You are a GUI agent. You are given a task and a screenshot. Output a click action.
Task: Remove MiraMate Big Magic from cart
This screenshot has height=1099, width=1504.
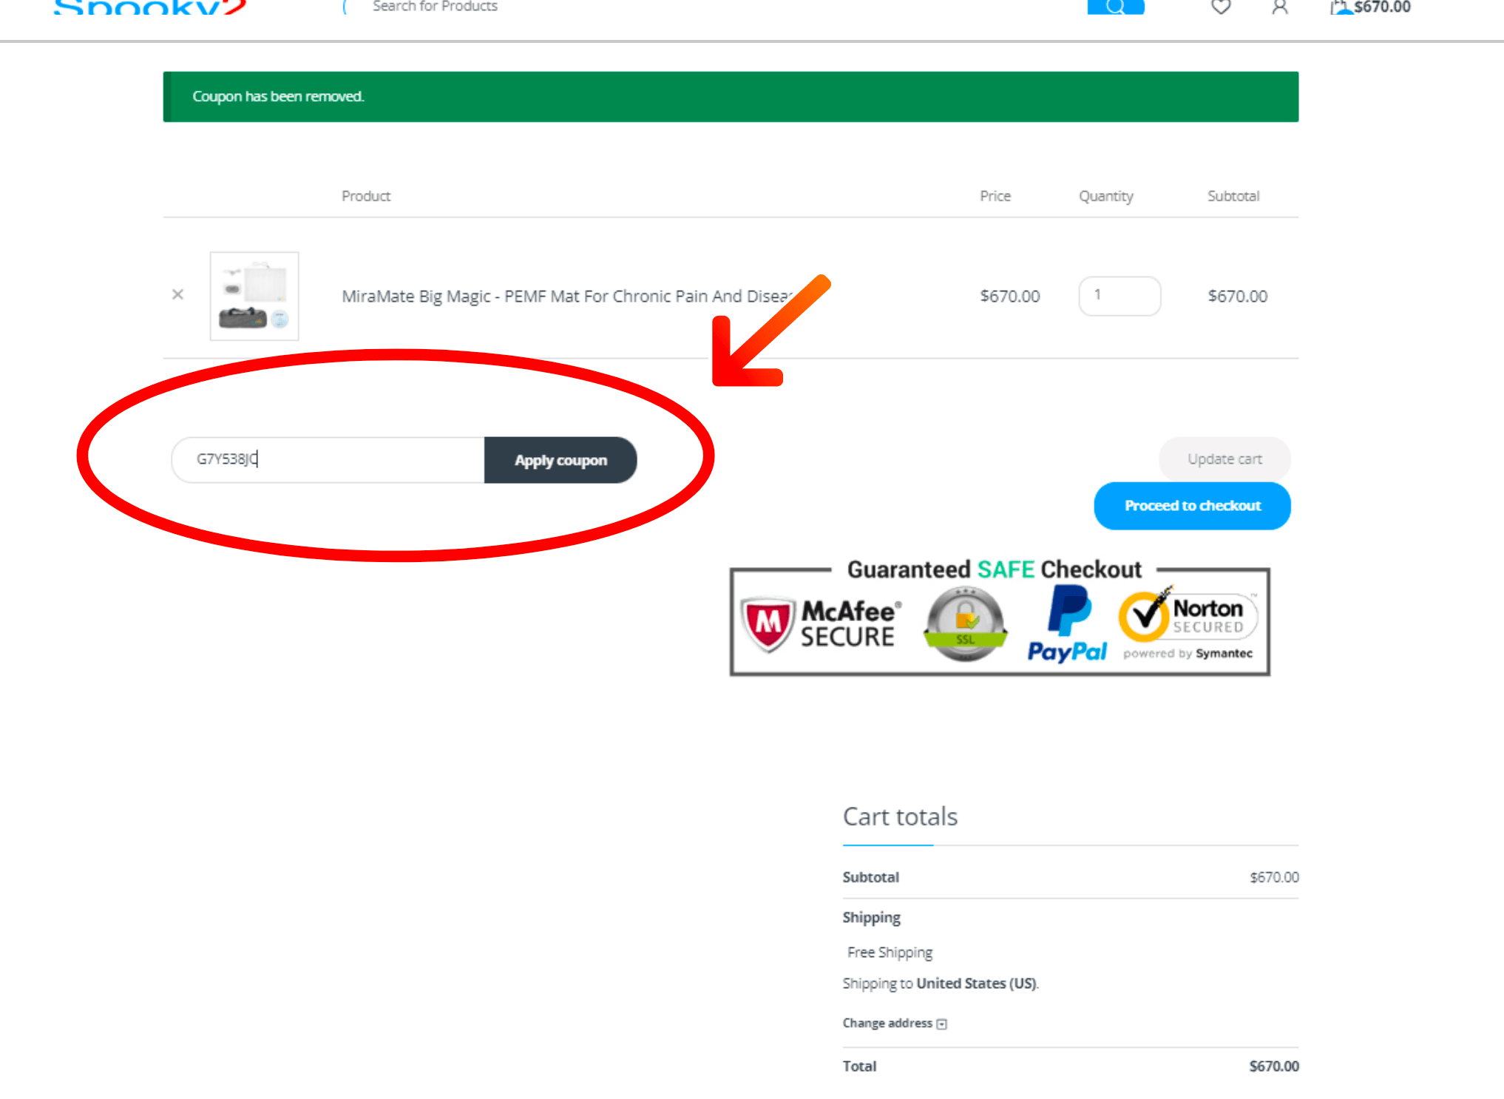click(177, 294)
